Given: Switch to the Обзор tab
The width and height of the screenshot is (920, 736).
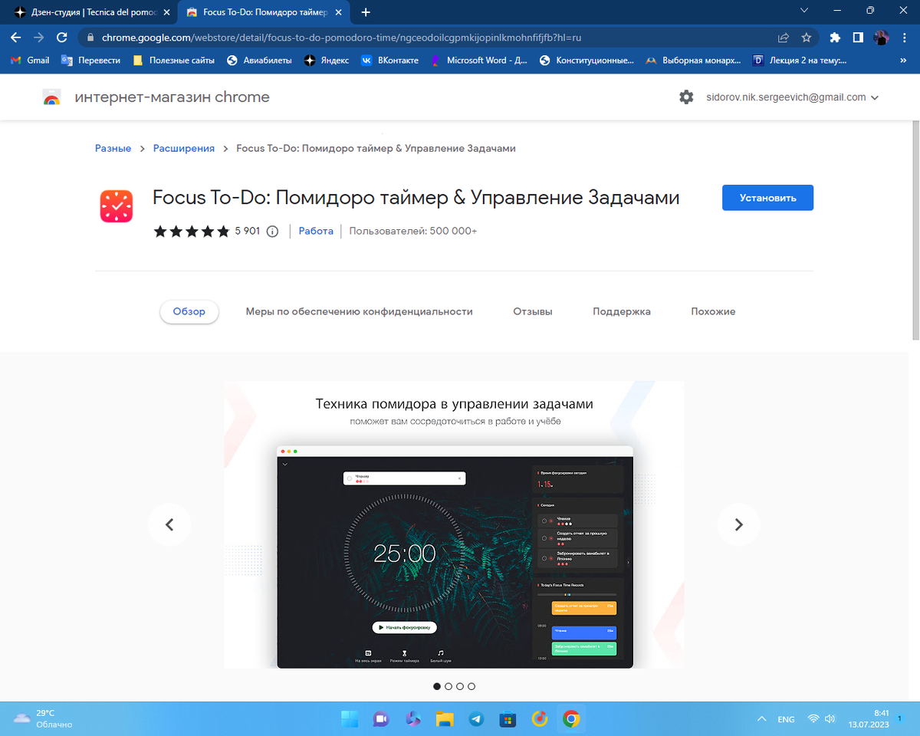Looking at the screenshot, I should click(x=189, y=311).
